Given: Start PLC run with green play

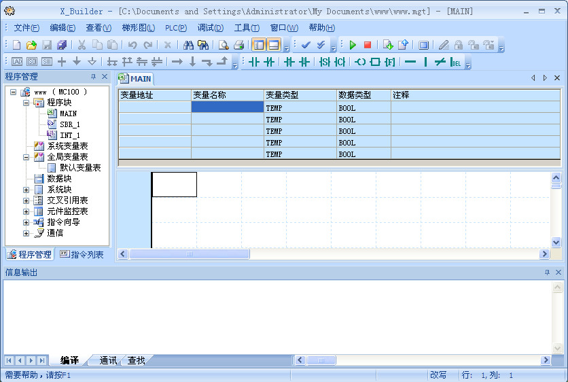Looking at the screenshot, I should (353, 45).
